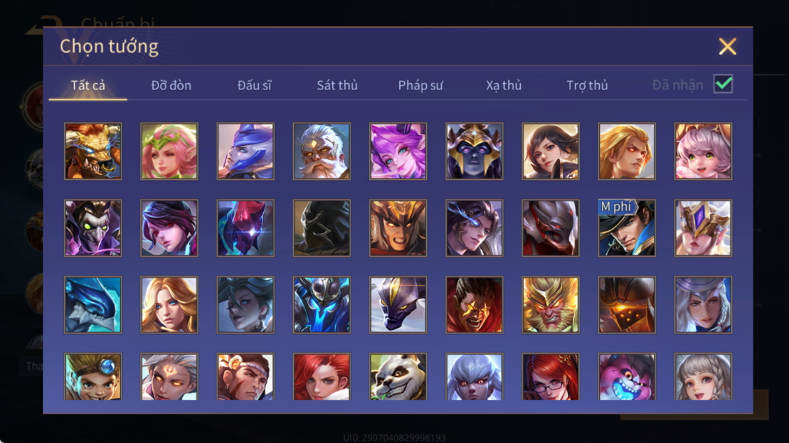Switch to the Đỡ đòn tab
This screenshot has width=789, height=443.
171,86
